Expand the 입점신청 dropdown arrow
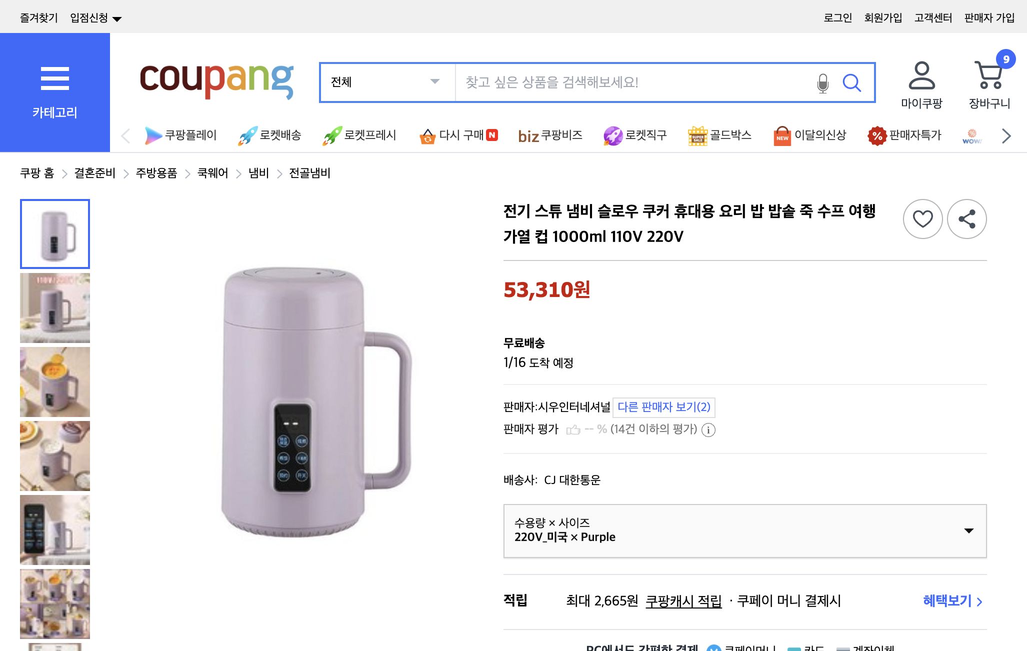 pos(118,18)
